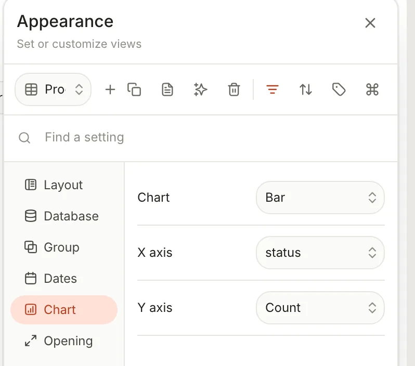
Task: Click the document page icon
Action: (167, 89)
